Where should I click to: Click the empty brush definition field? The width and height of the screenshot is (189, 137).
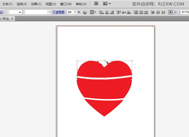(x=36, y=12)
